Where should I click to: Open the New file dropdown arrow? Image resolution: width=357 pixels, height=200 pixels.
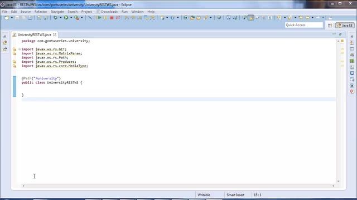(12, 18)
